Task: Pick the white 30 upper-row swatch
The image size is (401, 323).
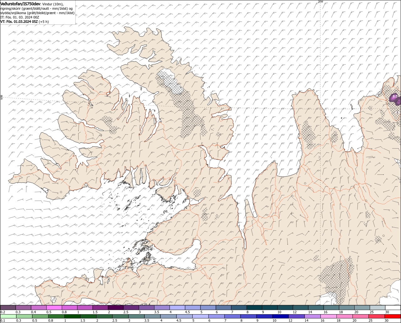Action: point(393,308)
